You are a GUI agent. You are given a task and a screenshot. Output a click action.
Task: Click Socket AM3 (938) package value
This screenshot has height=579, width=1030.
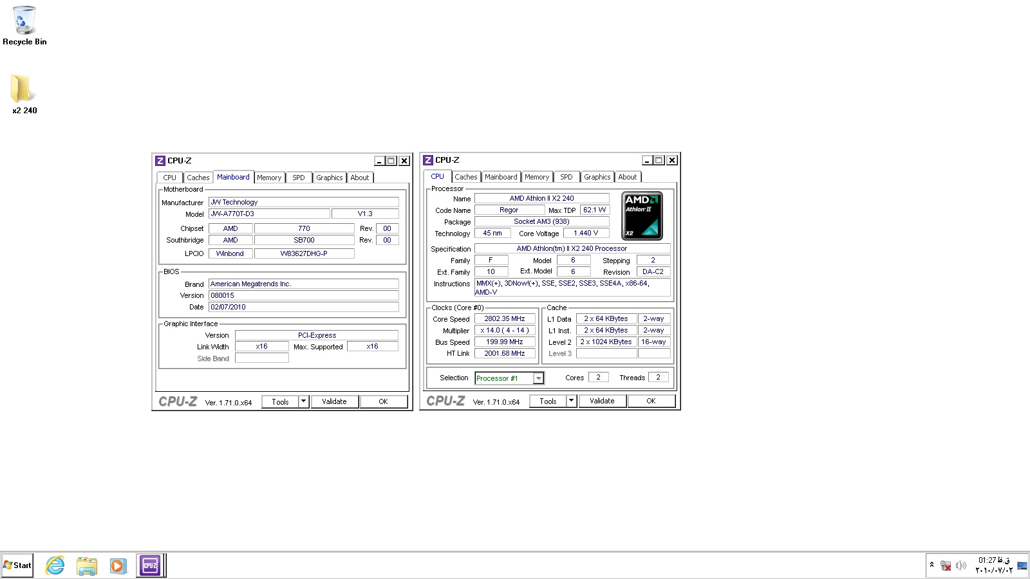(x=542, y=221)
